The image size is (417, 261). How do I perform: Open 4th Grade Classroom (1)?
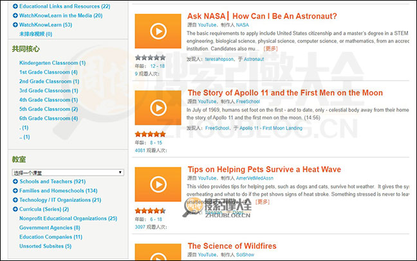pos(49,100)
